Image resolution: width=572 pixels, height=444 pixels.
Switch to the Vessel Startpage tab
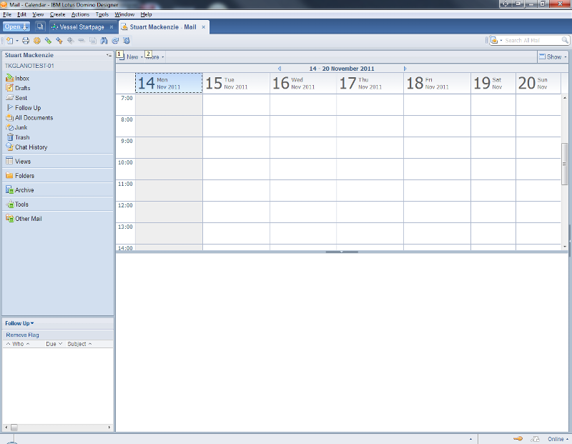click(81, 26)
